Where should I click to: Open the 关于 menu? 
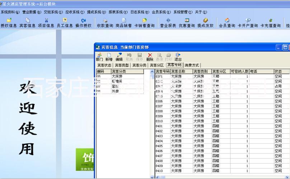[x=201, y=12]
